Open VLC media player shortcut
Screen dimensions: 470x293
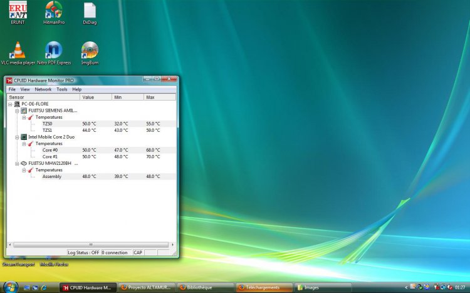[18, 53]
